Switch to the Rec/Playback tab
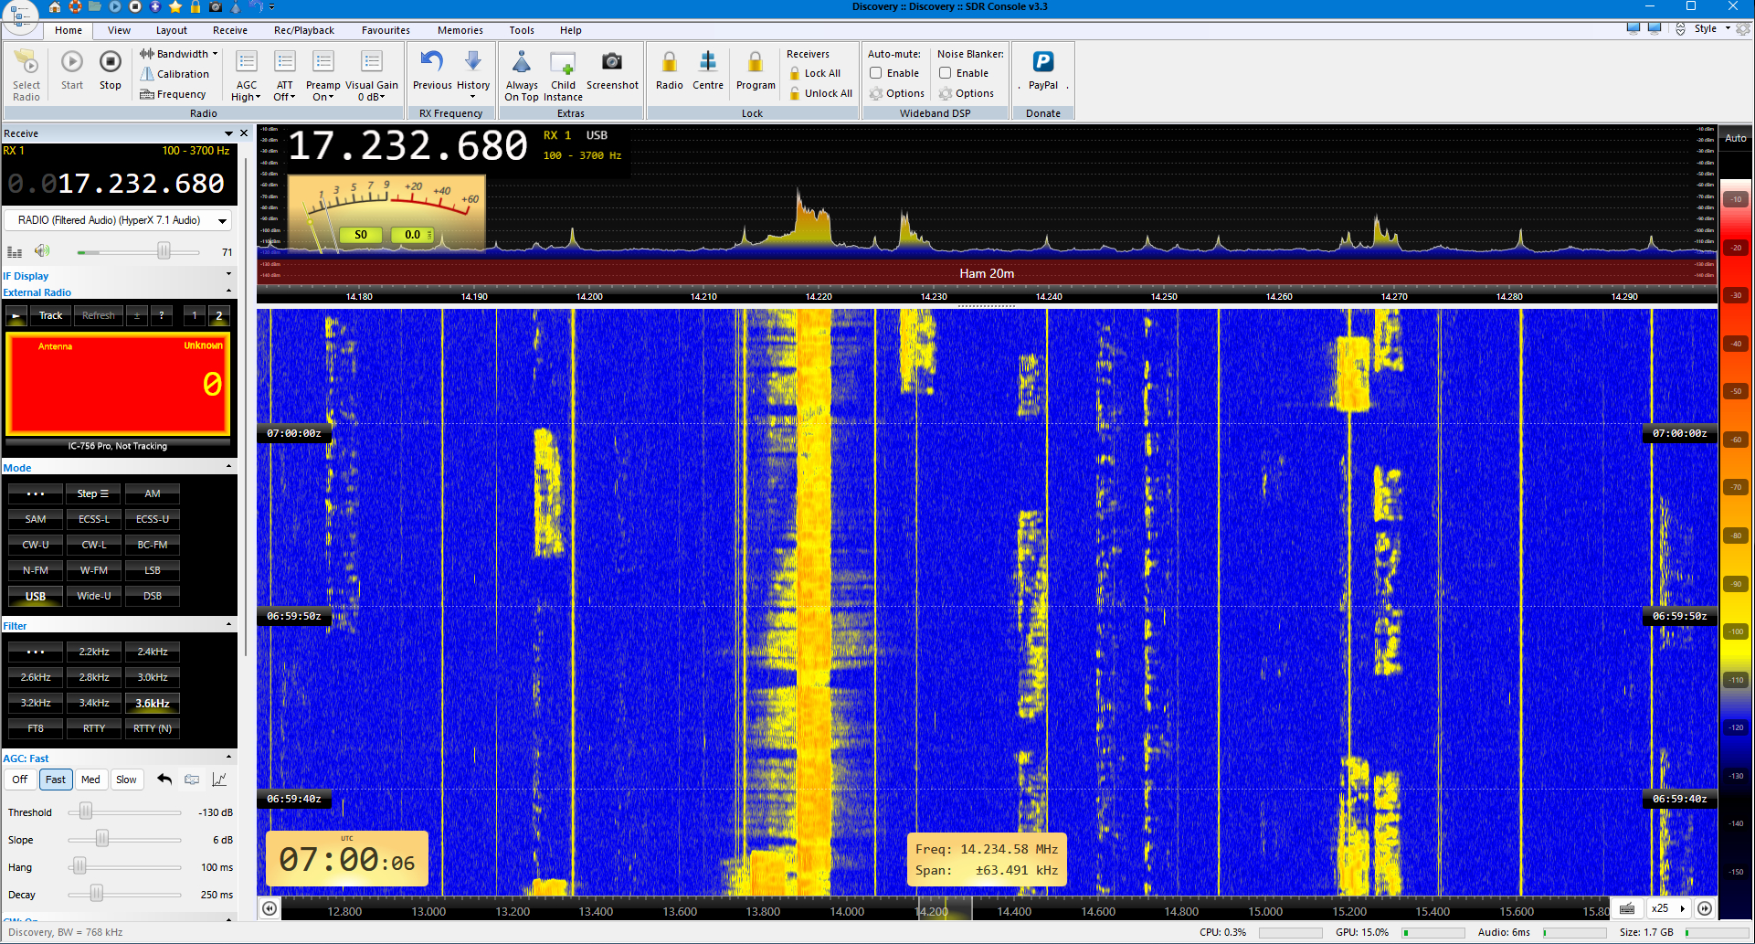This screenshot has width=1755, height=944. click(303, 30)
